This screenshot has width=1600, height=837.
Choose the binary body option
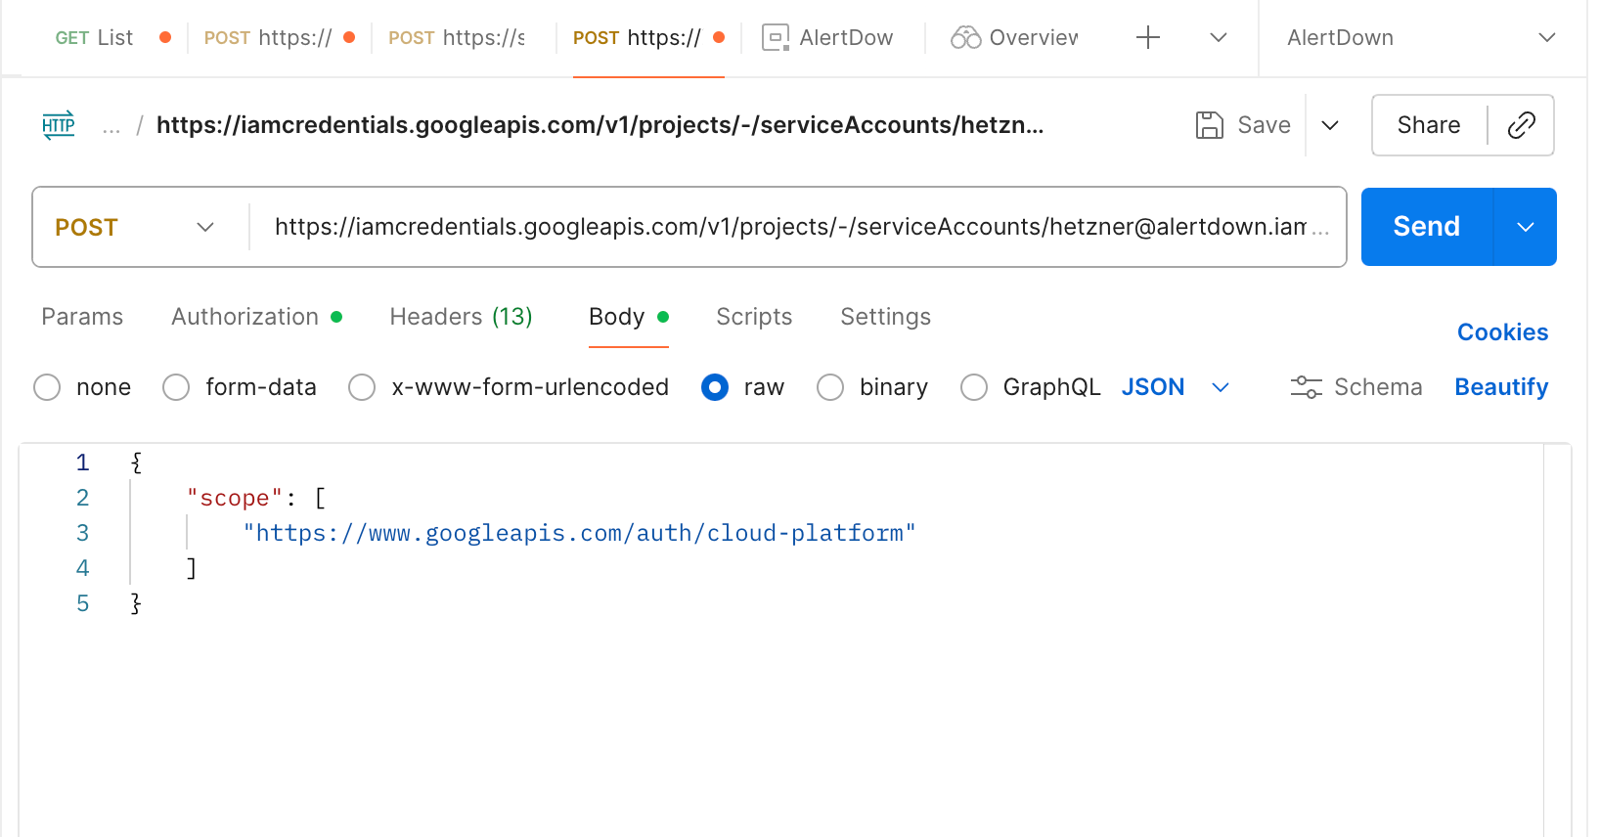[x=830, y=387]
